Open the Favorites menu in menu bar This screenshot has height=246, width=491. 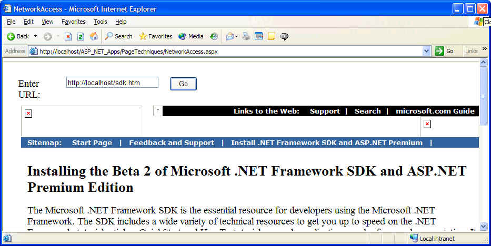pyautogui.click(x=73, y=22)
